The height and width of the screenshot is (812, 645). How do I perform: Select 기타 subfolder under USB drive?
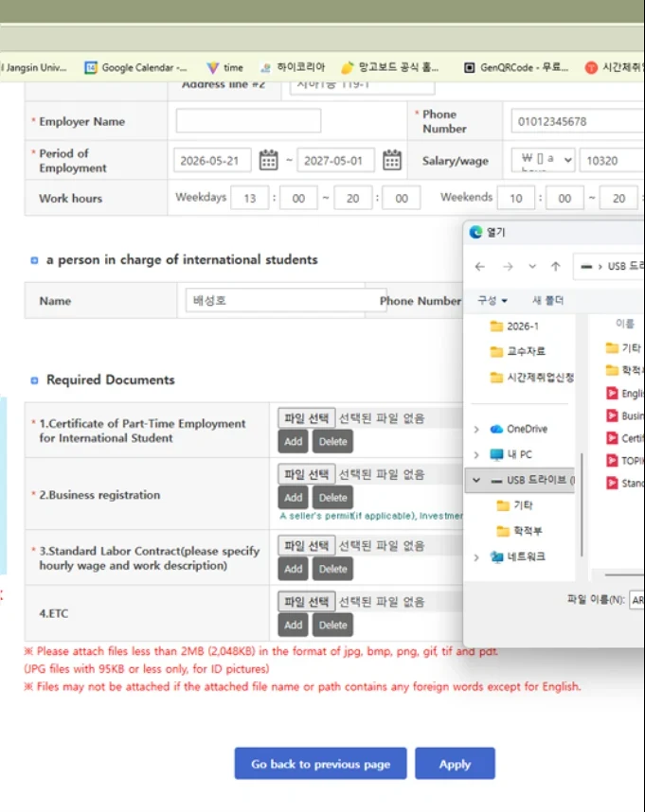[515, 505]
